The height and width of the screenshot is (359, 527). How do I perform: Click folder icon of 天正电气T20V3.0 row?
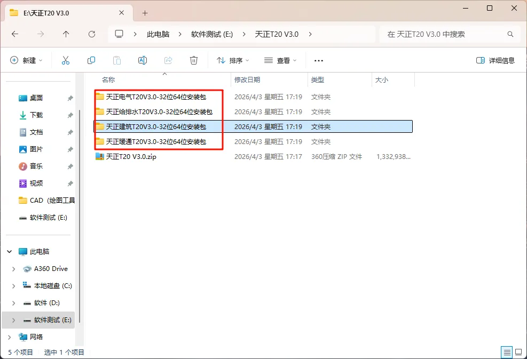tap(100, 97)
